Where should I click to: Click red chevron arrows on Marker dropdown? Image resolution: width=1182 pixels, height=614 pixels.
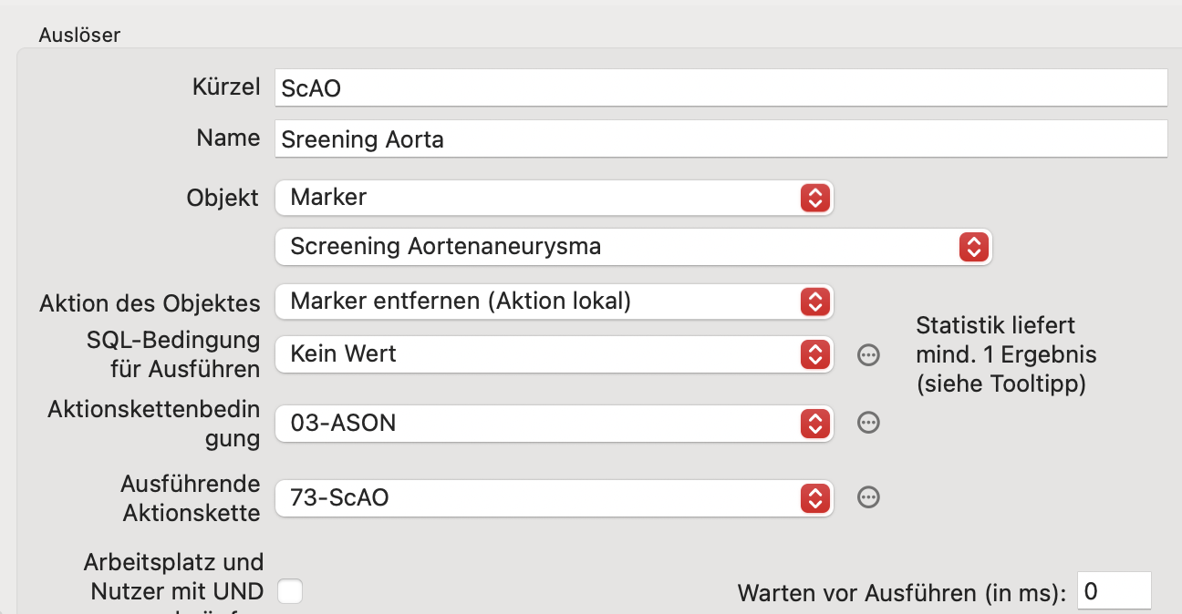click(x=814, y=197)
